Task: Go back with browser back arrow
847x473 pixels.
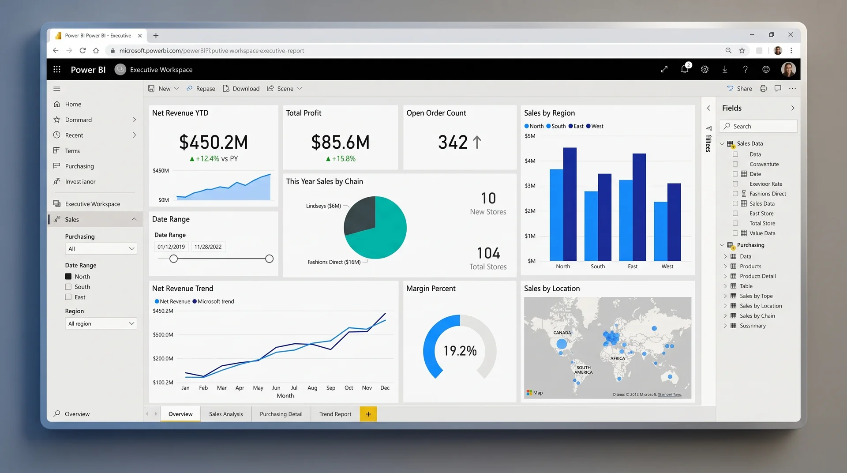Action: (x=56, y=51)
